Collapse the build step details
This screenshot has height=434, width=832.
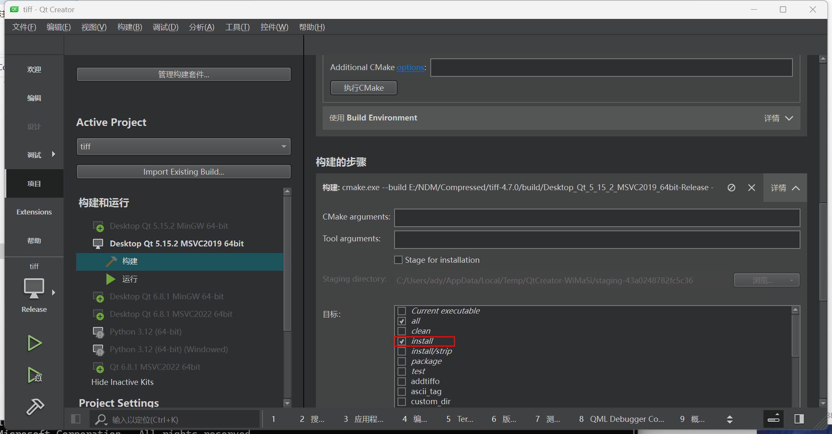point(785,188)
